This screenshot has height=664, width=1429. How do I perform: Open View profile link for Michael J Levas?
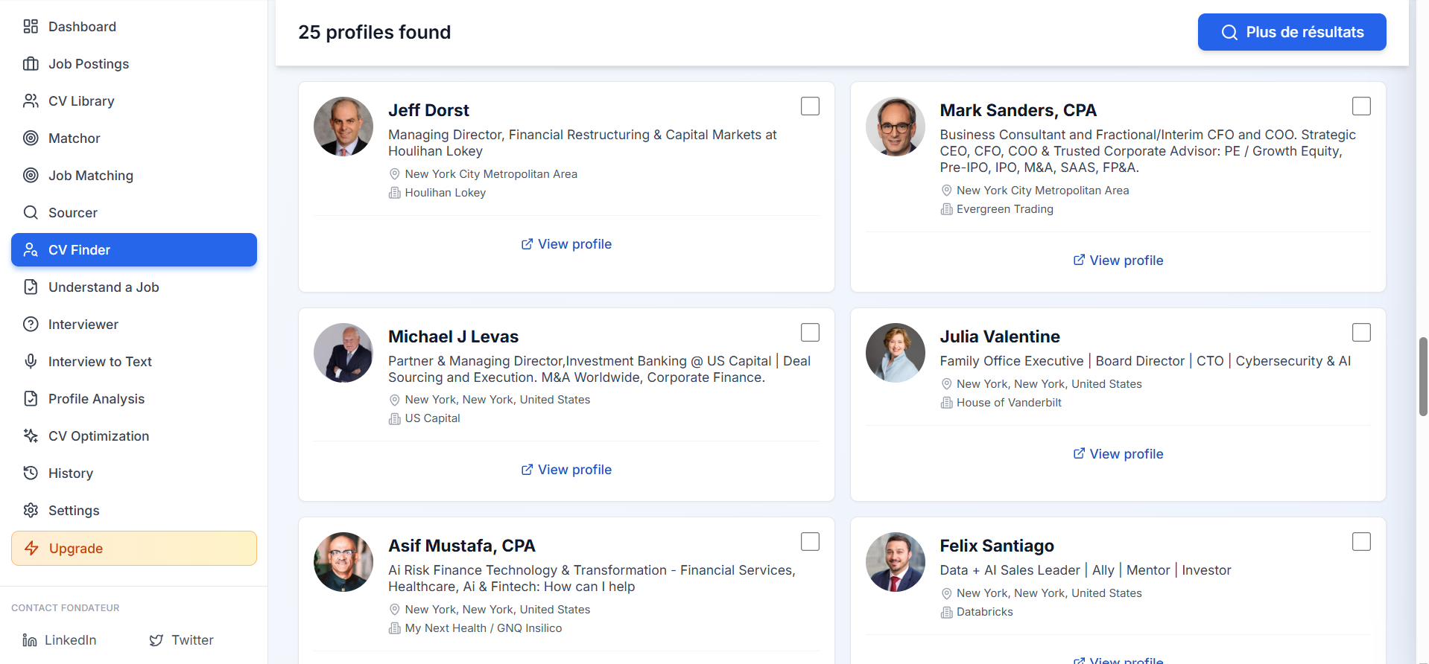pos(566,470)
